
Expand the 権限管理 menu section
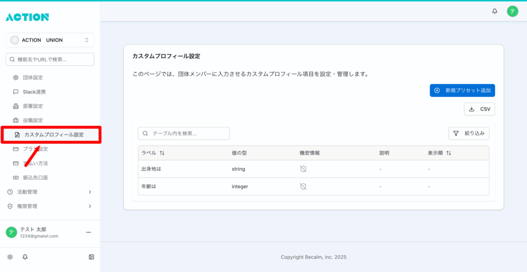50,206
